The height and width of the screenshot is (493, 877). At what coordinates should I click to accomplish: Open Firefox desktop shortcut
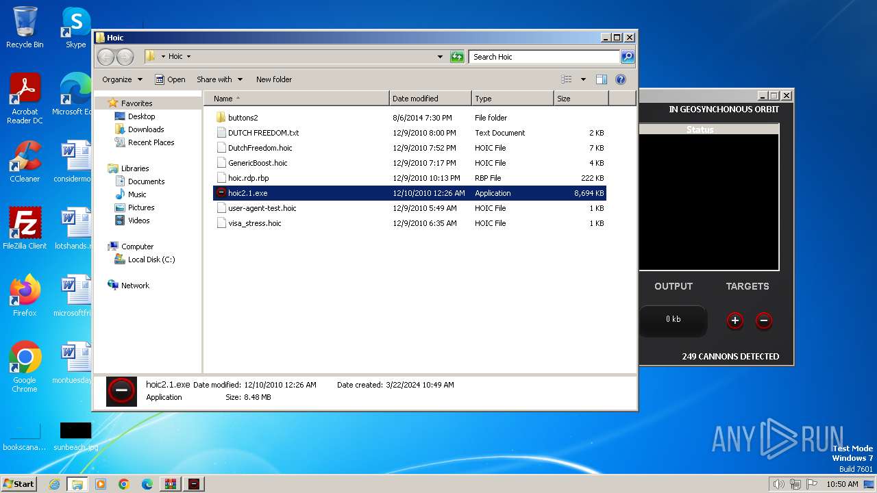[x=25, y=296]
